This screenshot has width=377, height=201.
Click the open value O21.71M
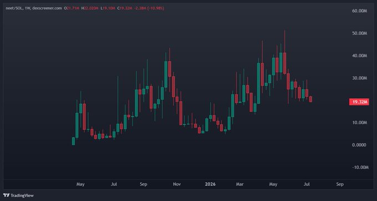(x=72, y=8)
